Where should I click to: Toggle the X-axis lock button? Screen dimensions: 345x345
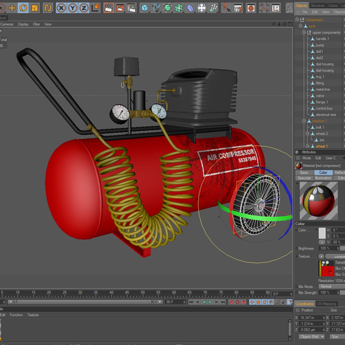pos(61,8)
